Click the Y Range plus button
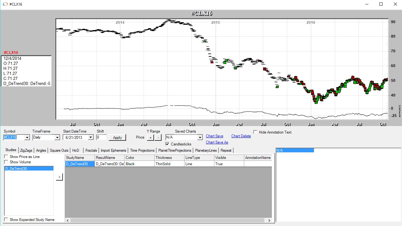Screen dimensions: 402x226 151,137
